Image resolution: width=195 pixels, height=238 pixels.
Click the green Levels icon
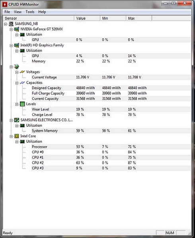point(22,104)
